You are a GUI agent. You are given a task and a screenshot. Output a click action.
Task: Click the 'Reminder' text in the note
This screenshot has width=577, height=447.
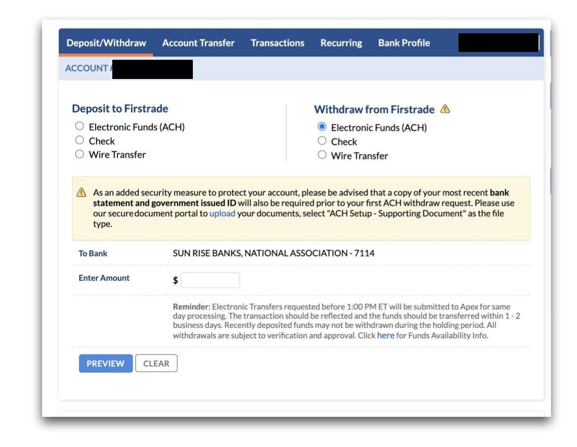[191, 307]
